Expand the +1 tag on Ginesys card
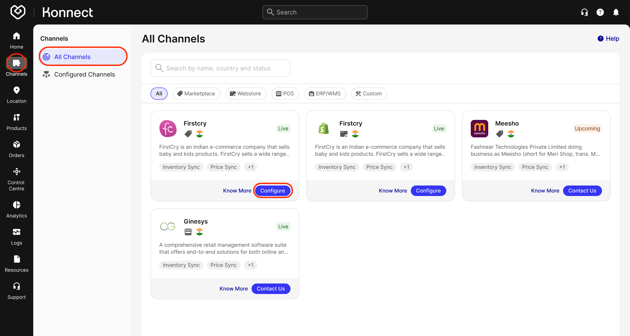 click(251, 265)
